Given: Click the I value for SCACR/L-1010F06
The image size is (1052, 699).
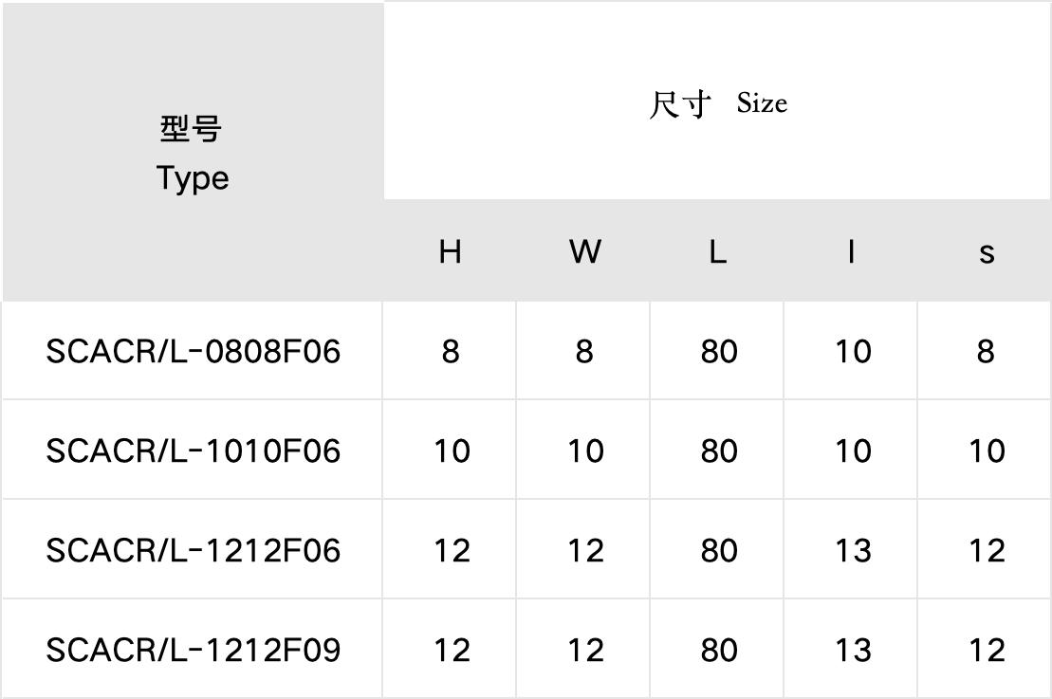Looking at the screenshot, I should pyautogui.click(x=852, y=451).
